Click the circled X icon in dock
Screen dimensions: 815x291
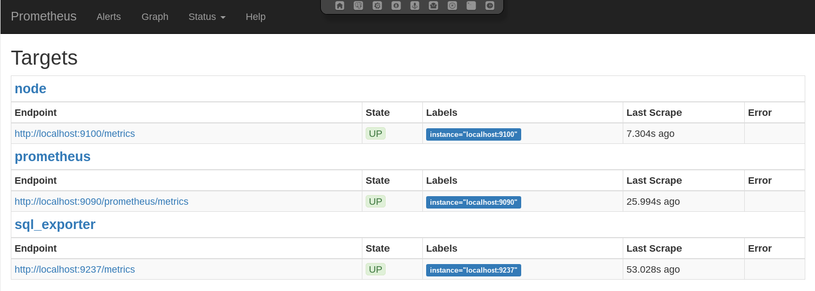click(453, 6)
